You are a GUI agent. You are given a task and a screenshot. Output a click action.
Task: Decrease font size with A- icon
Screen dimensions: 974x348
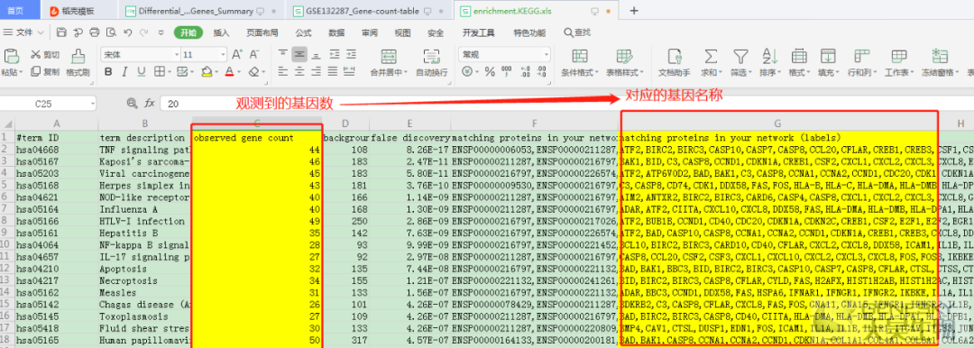point(254,55)
